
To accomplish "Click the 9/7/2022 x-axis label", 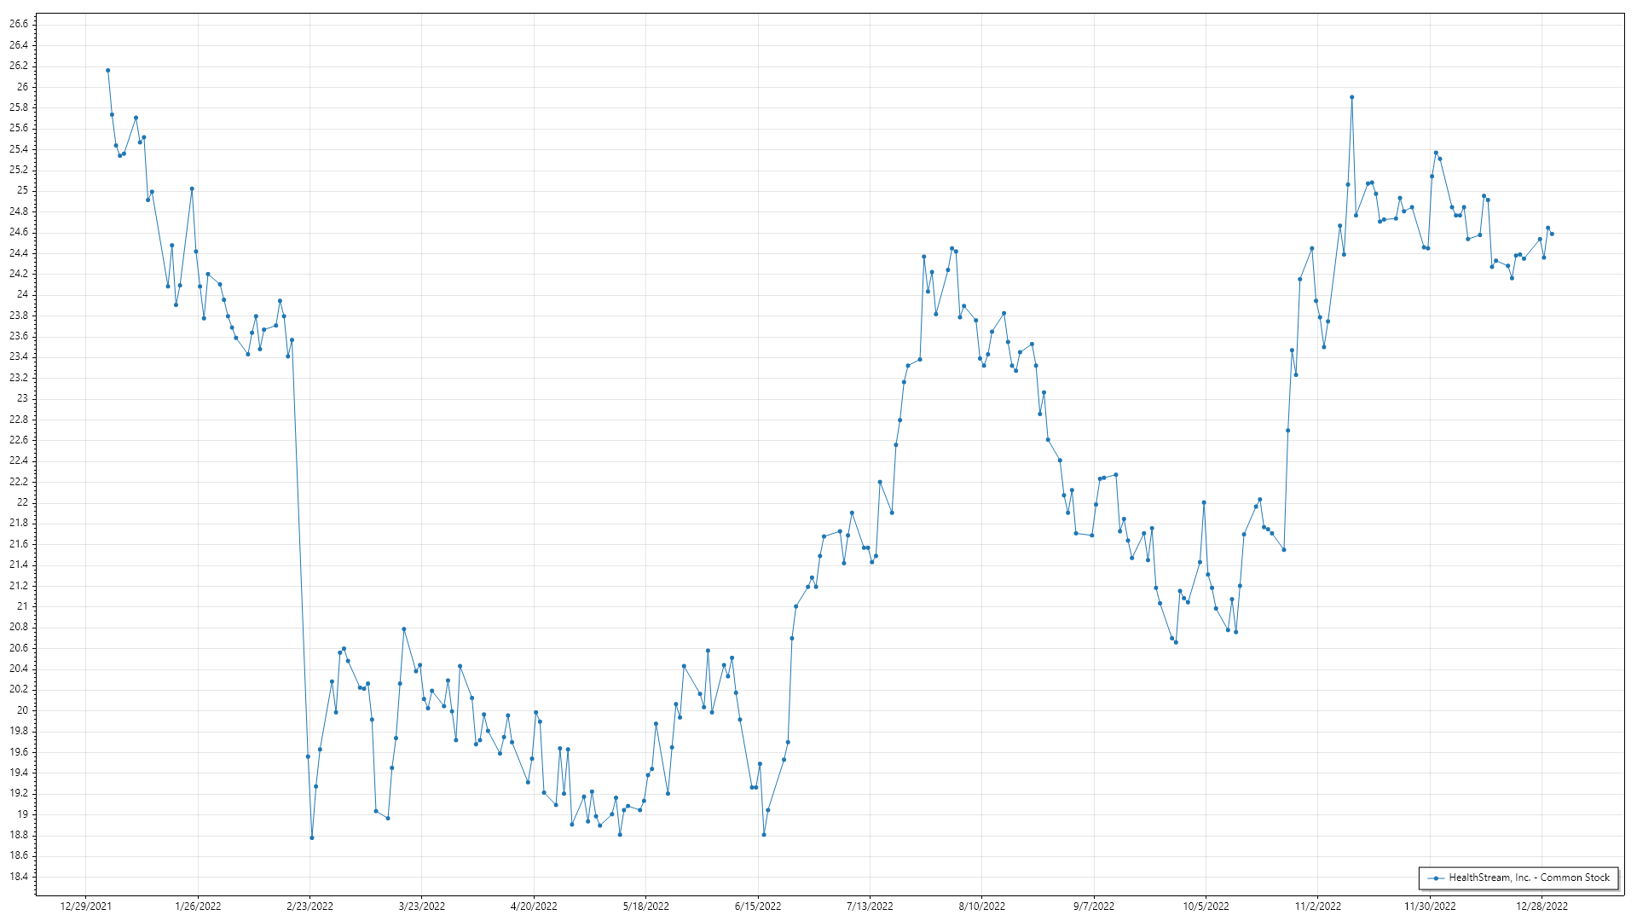I will pyautogui.click(x=1093, y=907).
